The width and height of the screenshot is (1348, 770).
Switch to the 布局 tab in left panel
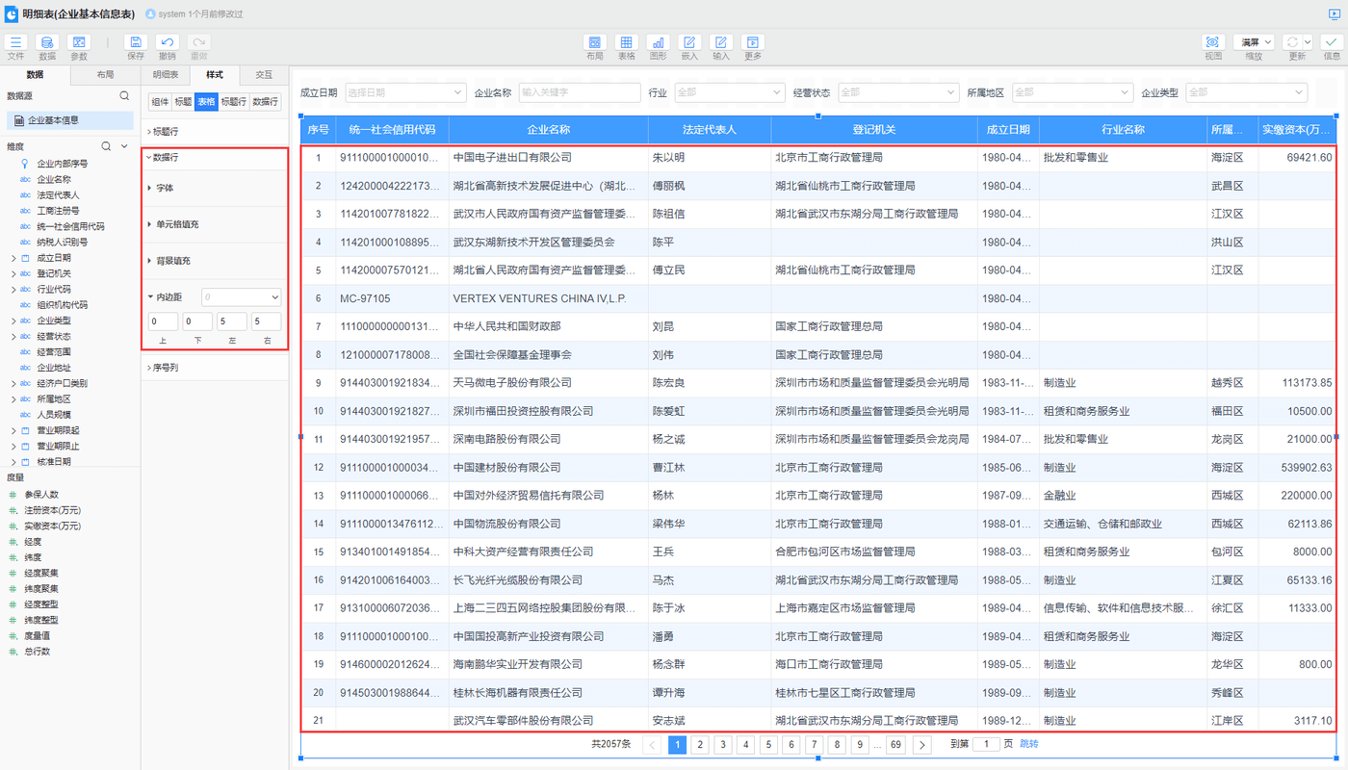(x=105, y=74)
